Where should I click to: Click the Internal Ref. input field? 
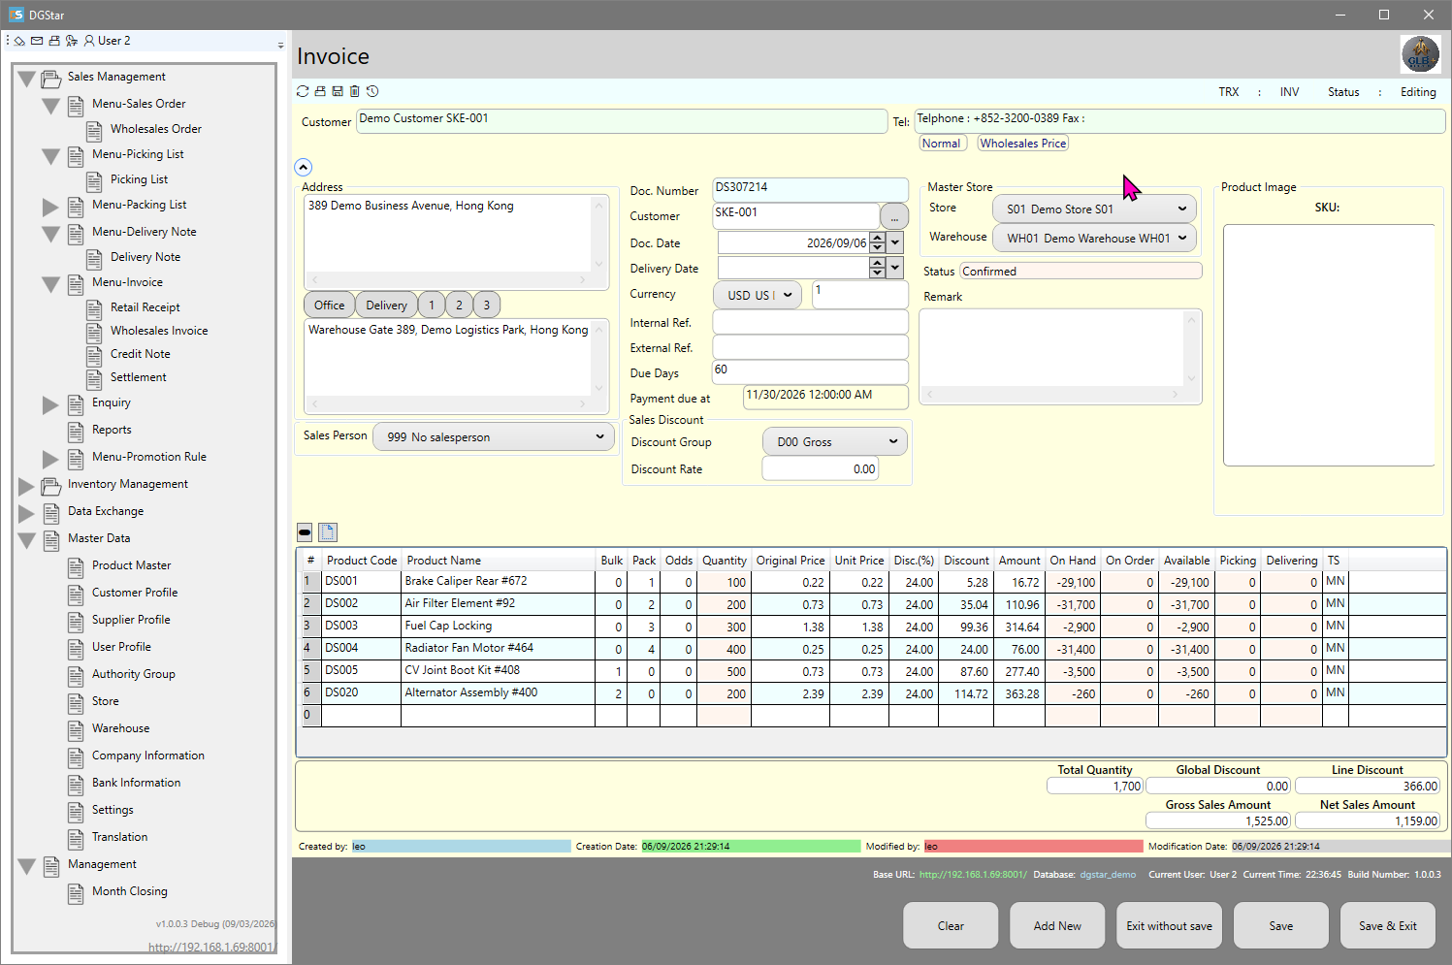(811, 322)
